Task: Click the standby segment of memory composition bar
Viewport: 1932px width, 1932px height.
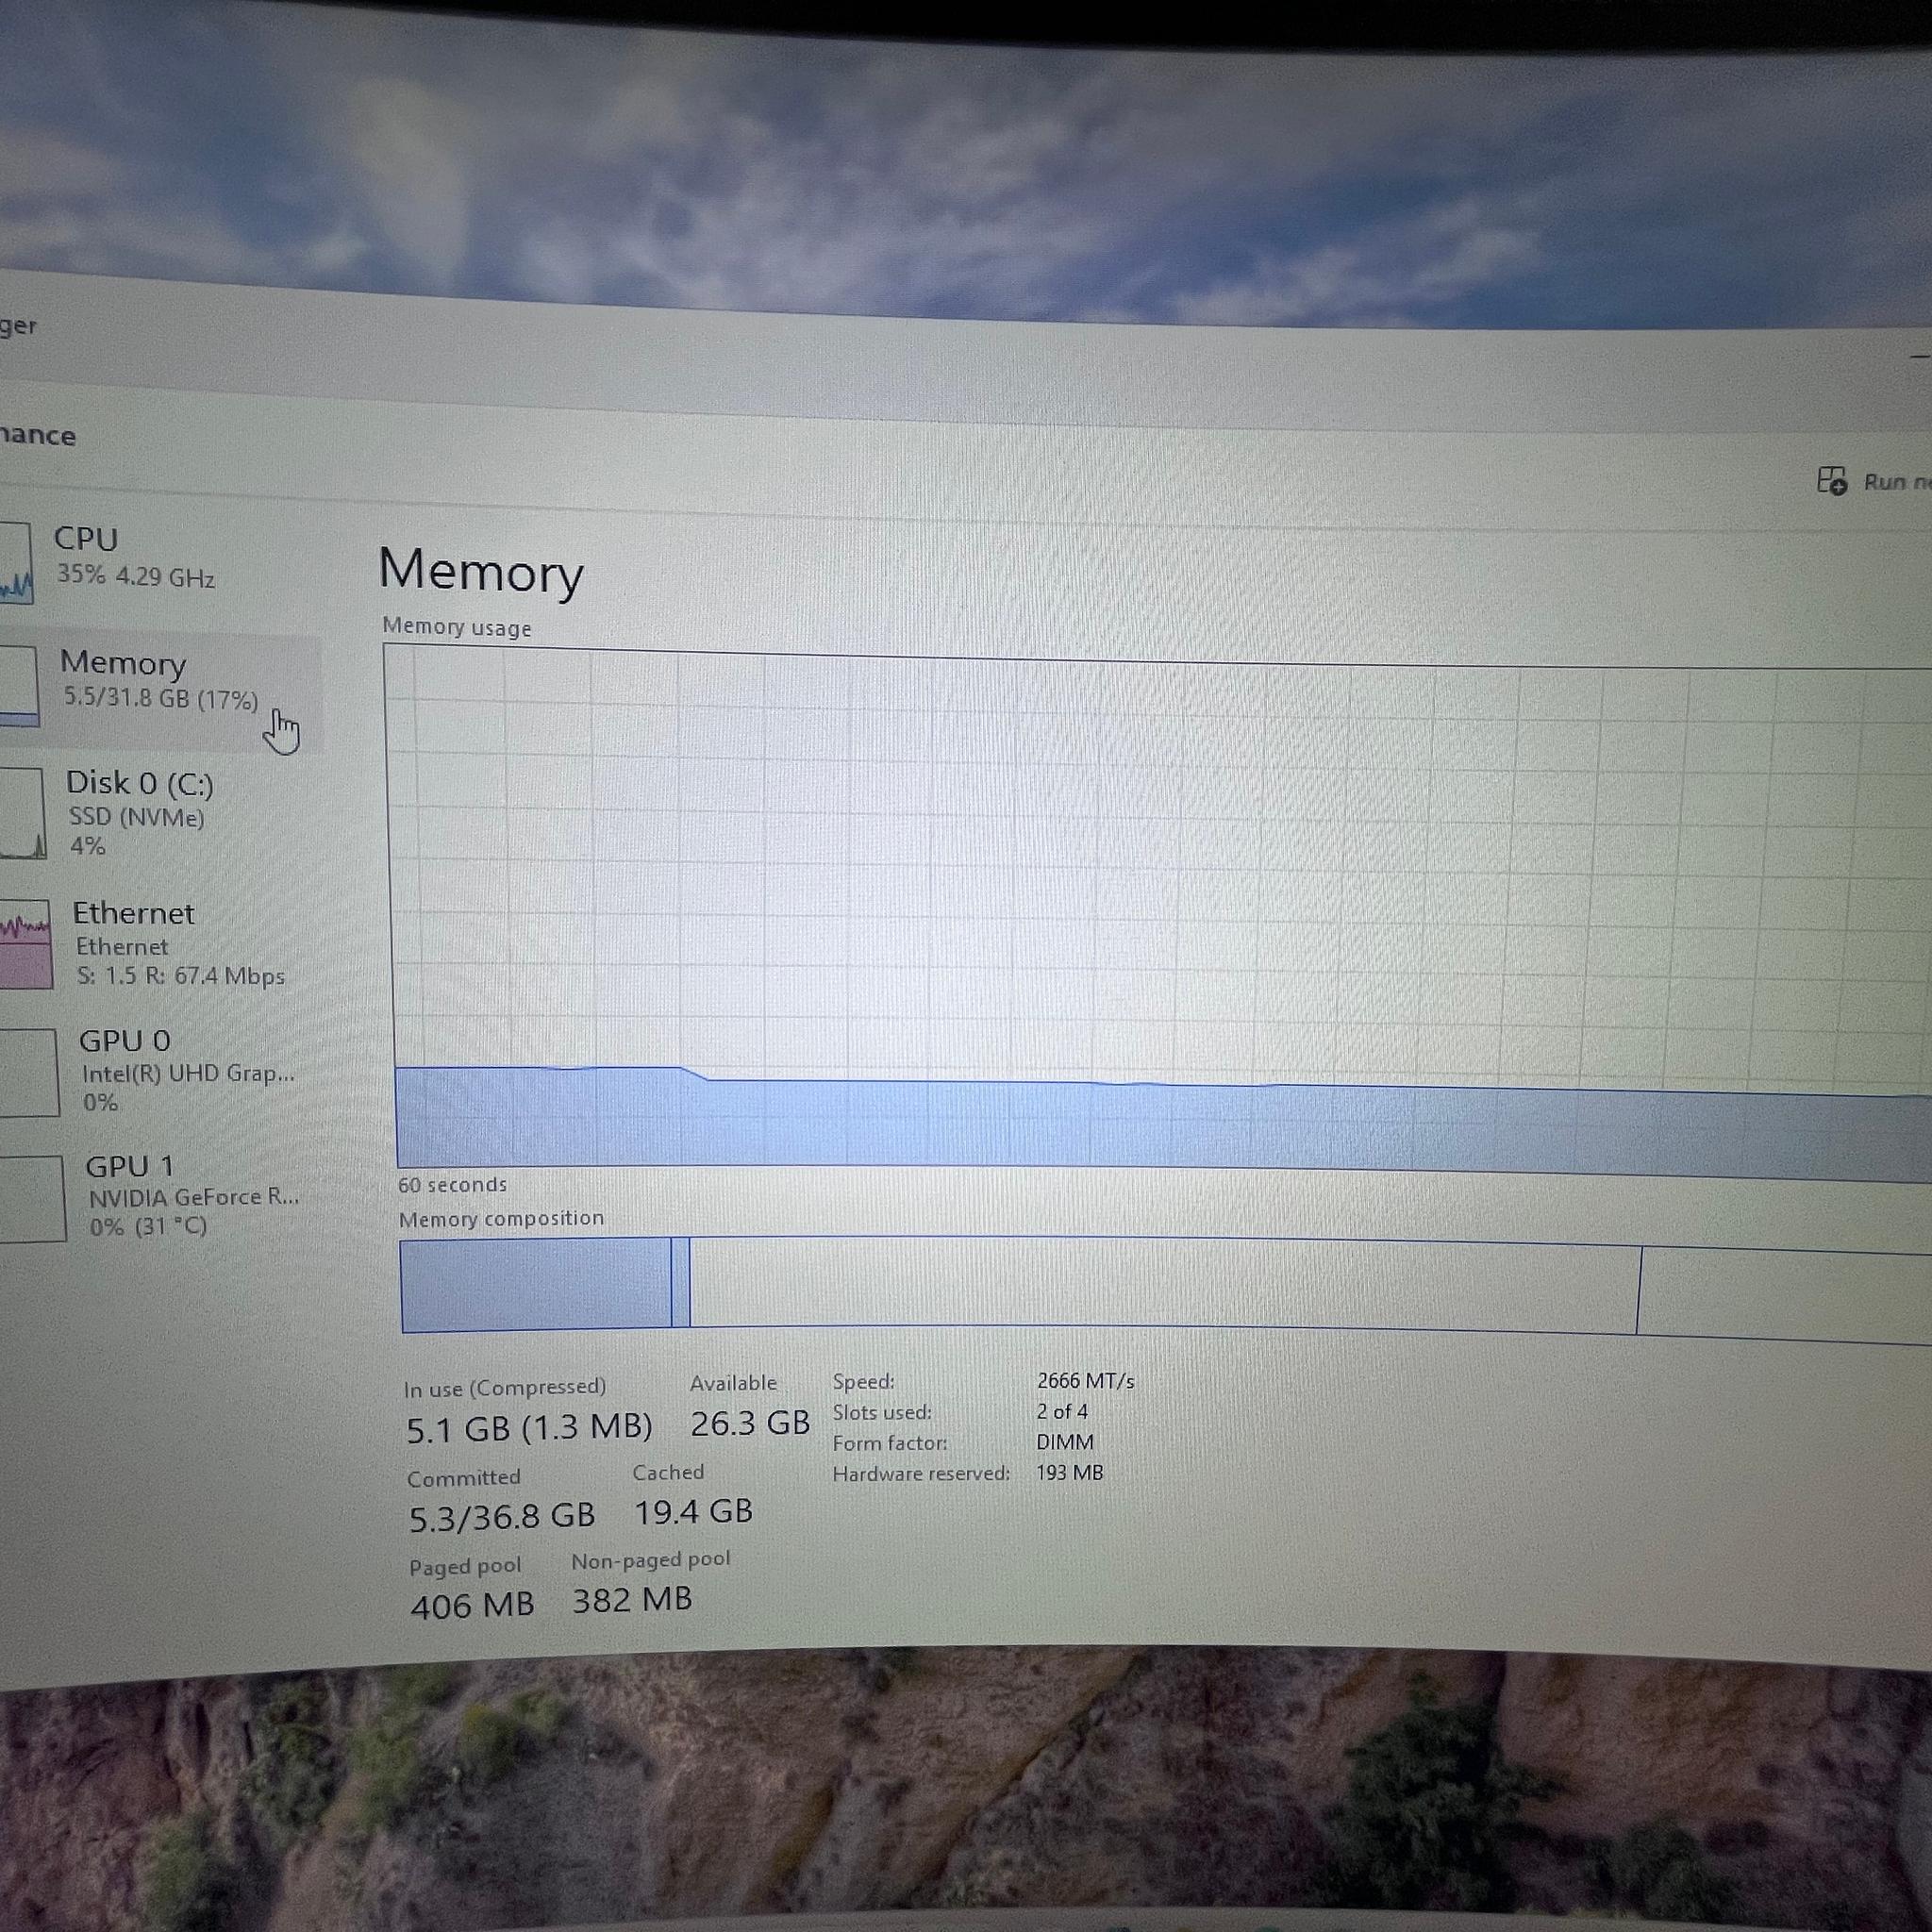Action: (1164, 1287)
